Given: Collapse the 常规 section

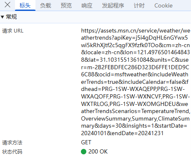Looking at the screenshot, I should coord(3,17).
